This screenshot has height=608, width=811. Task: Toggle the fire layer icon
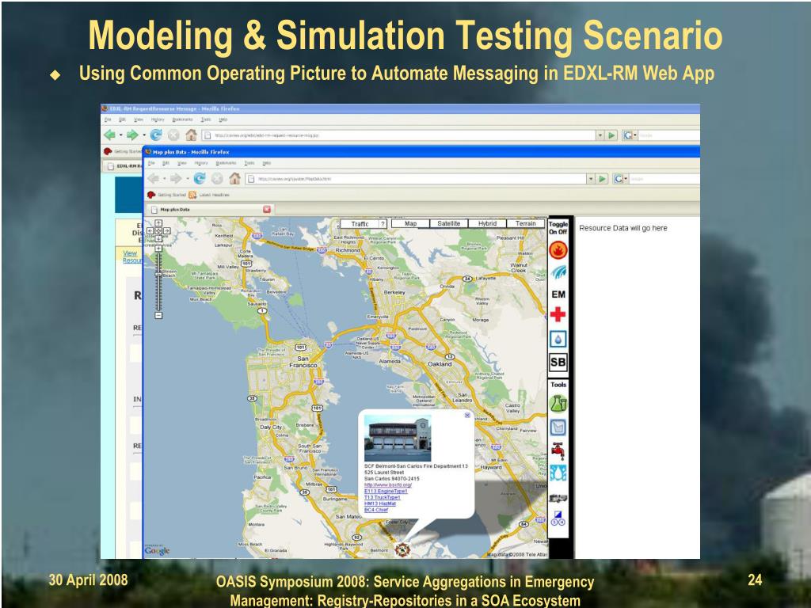click(x=558, y=250)
